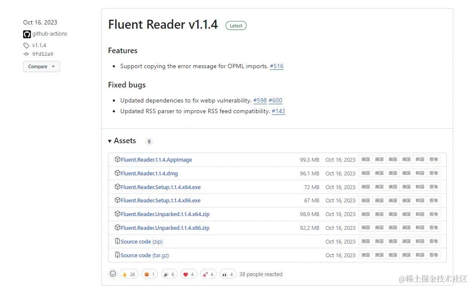Click the package icon for Fluent.Reader.1.1.4.AppImage
The width and height of the screenshot is (470, 286).
click(x=117, y=159)
